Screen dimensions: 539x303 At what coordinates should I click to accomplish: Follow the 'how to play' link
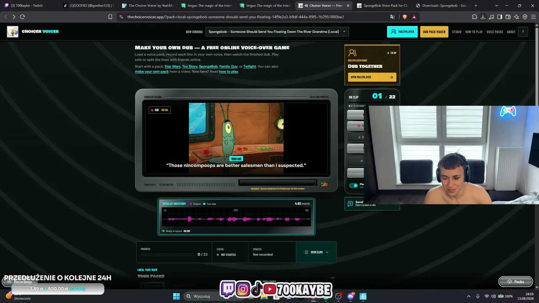coord(228,72)
